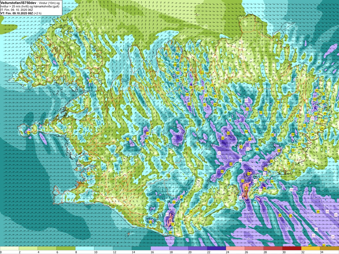Click the pale yellow 0–2 m/s legend swatch
Image resolution: width=339 pixels, height=254 pixels.
point(10,248)
